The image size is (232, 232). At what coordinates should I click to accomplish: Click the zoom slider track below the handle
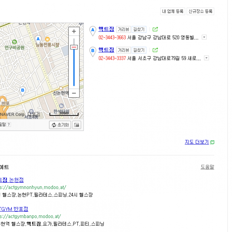point(74,68)
